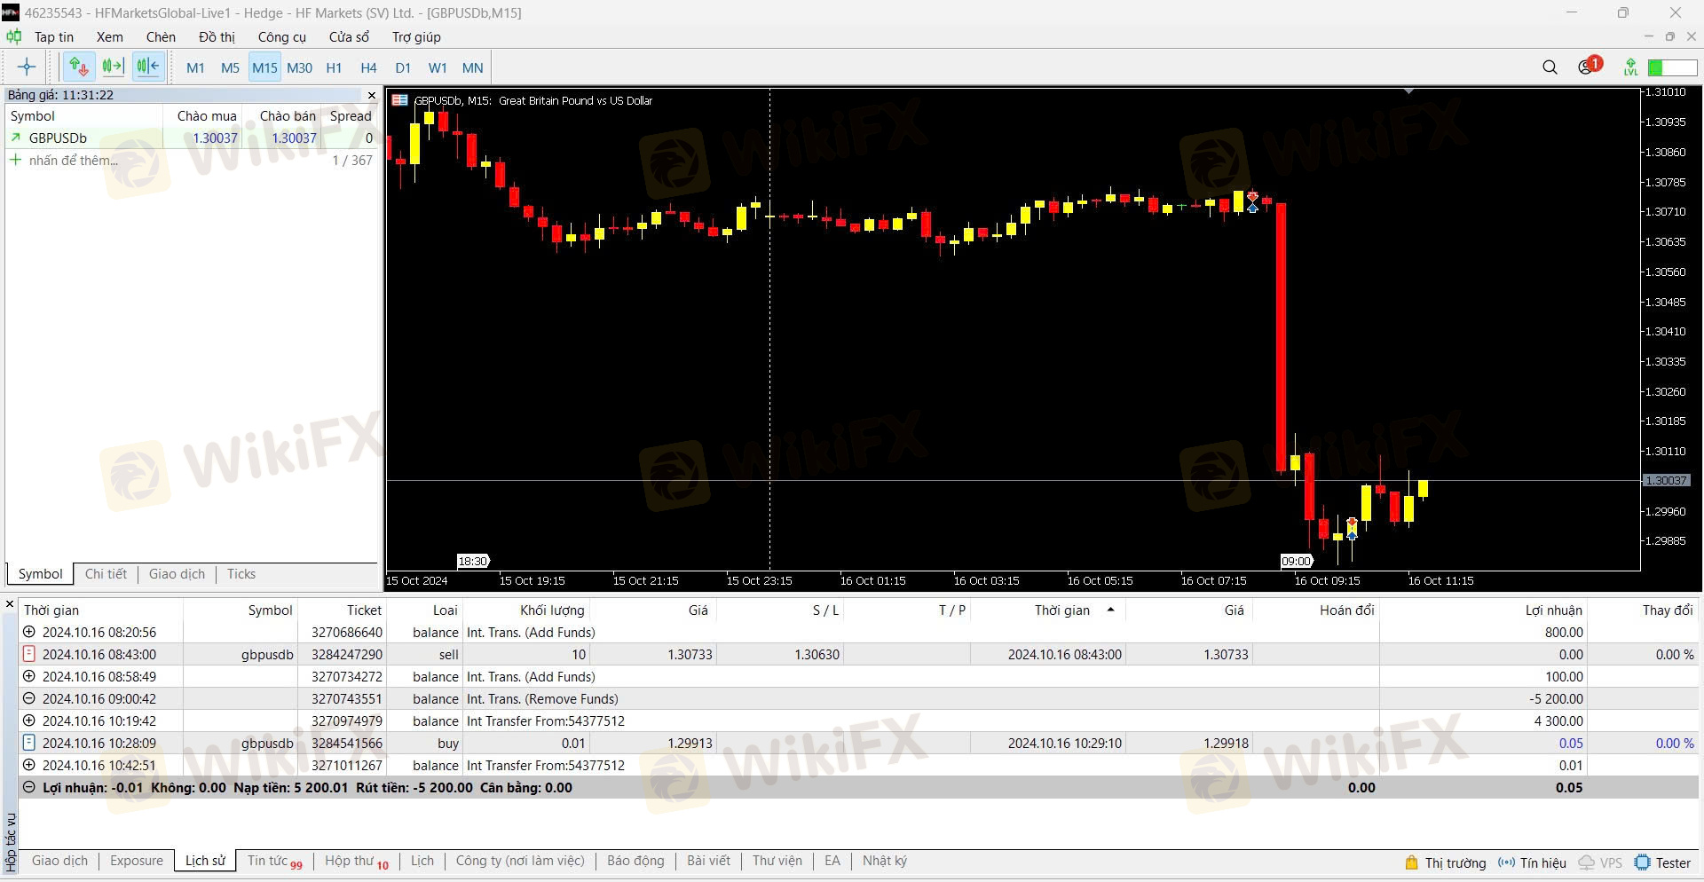Switch to Giao dịch tab in market watch
Image resolution: width=1704 pixels, height=882 pixels.
point(177,574)
